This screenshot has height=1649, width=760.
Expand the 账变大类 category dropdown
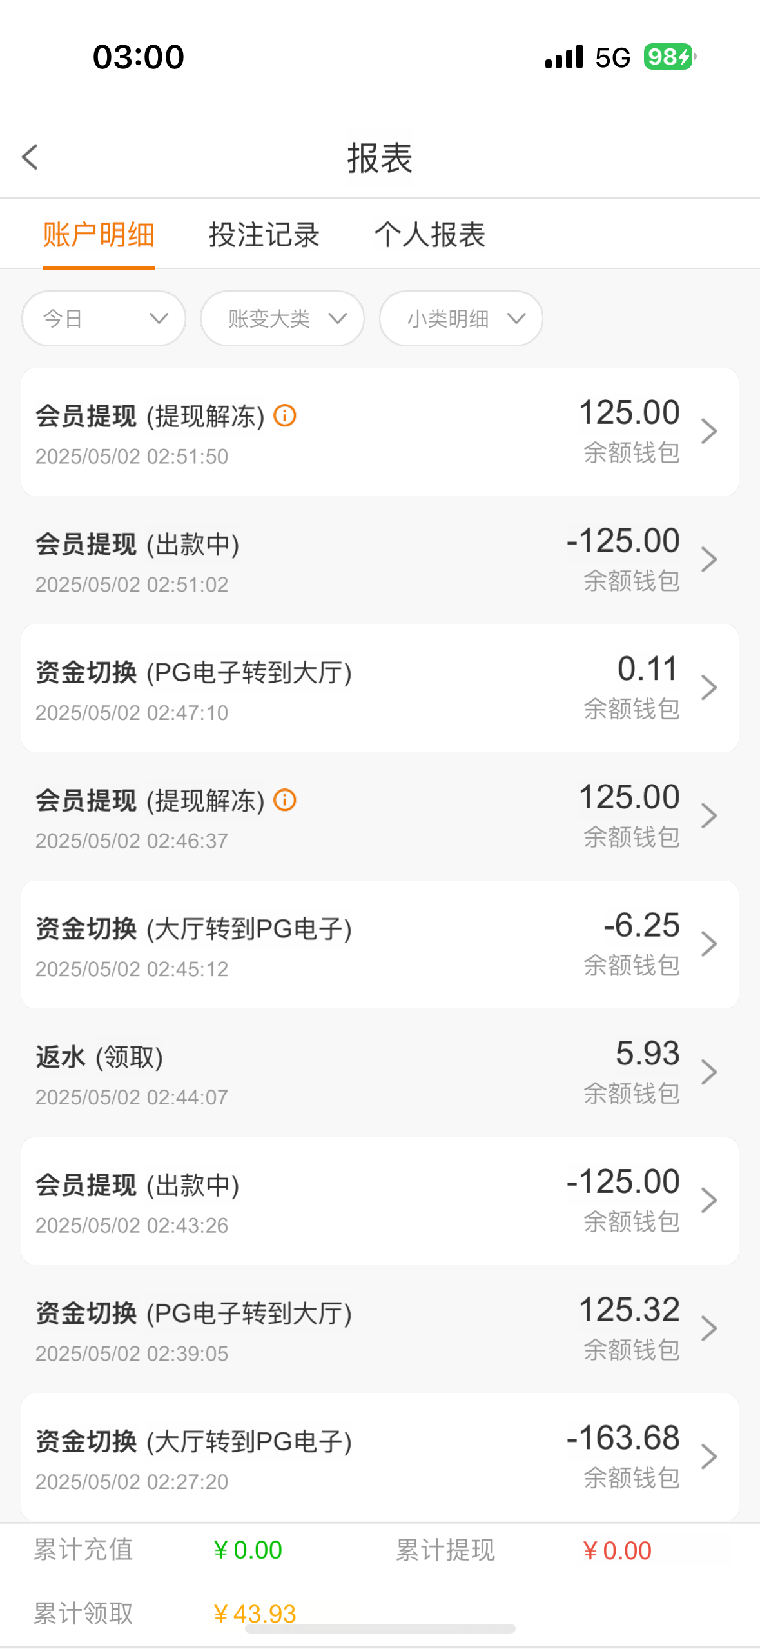point(282,319)
